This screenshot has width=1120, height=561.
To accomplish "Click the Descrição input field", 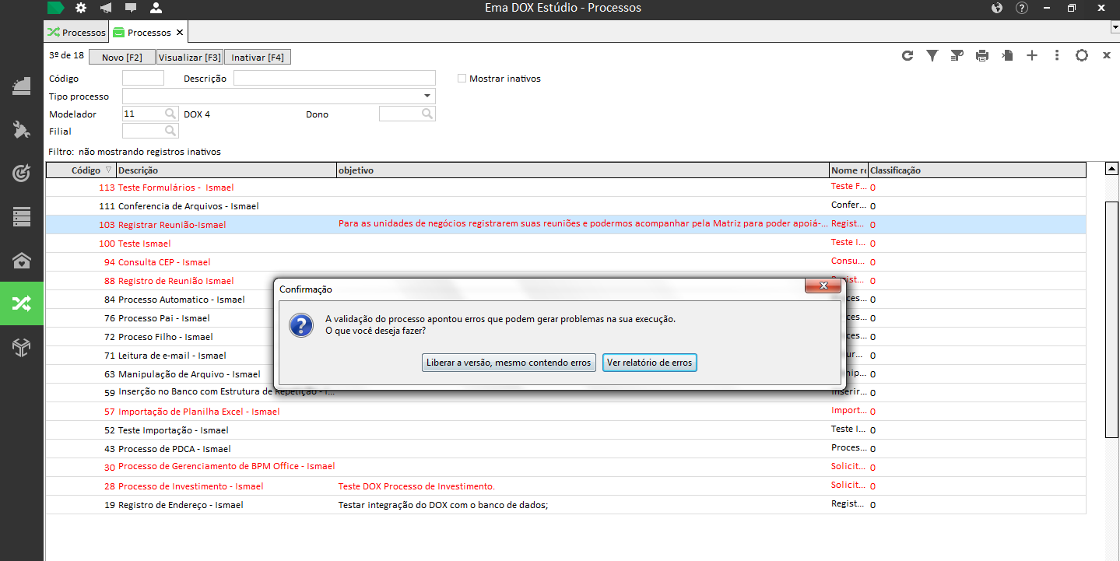I will (x=335, y=78).
